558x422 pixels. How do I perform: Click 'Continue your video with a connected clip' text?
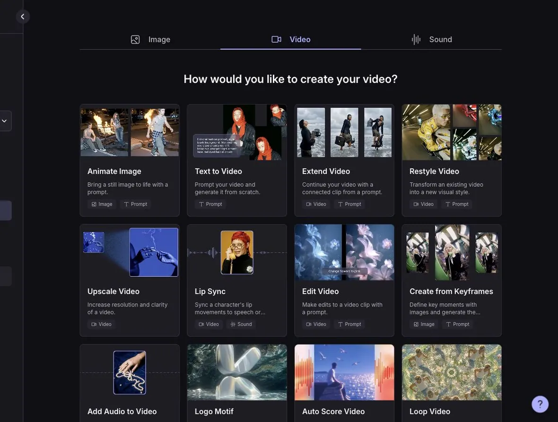pyautogui.click(x=342, y=188)
